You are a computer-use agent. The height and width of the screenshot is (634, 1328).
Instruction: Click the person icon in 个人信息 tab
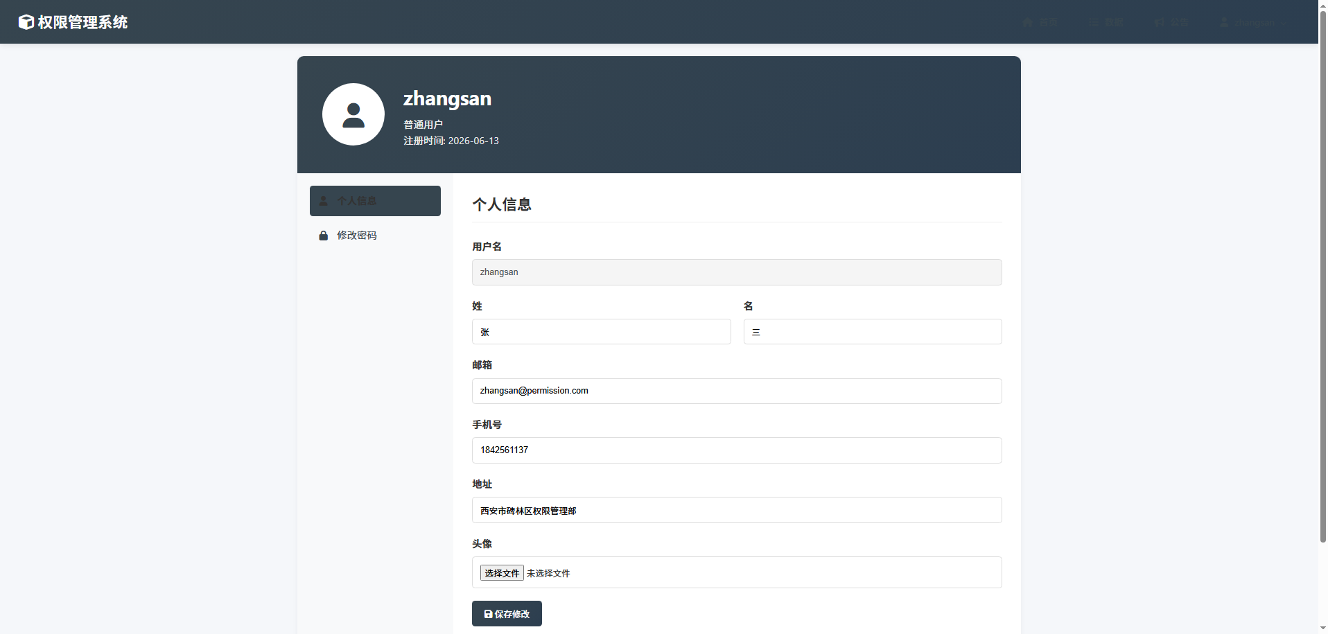click(323, 201)
